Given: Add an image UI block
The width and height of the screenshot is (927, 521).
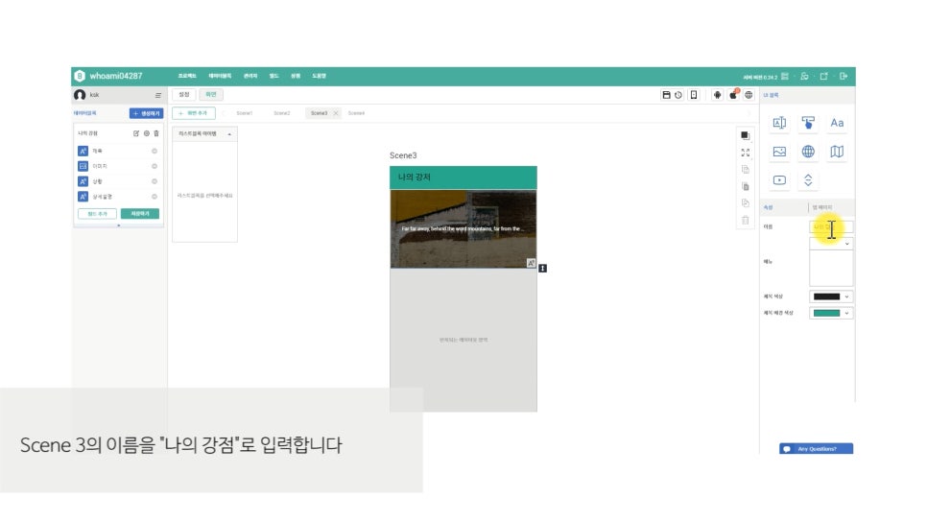Looking at the screenshot, I should (779, 152).
